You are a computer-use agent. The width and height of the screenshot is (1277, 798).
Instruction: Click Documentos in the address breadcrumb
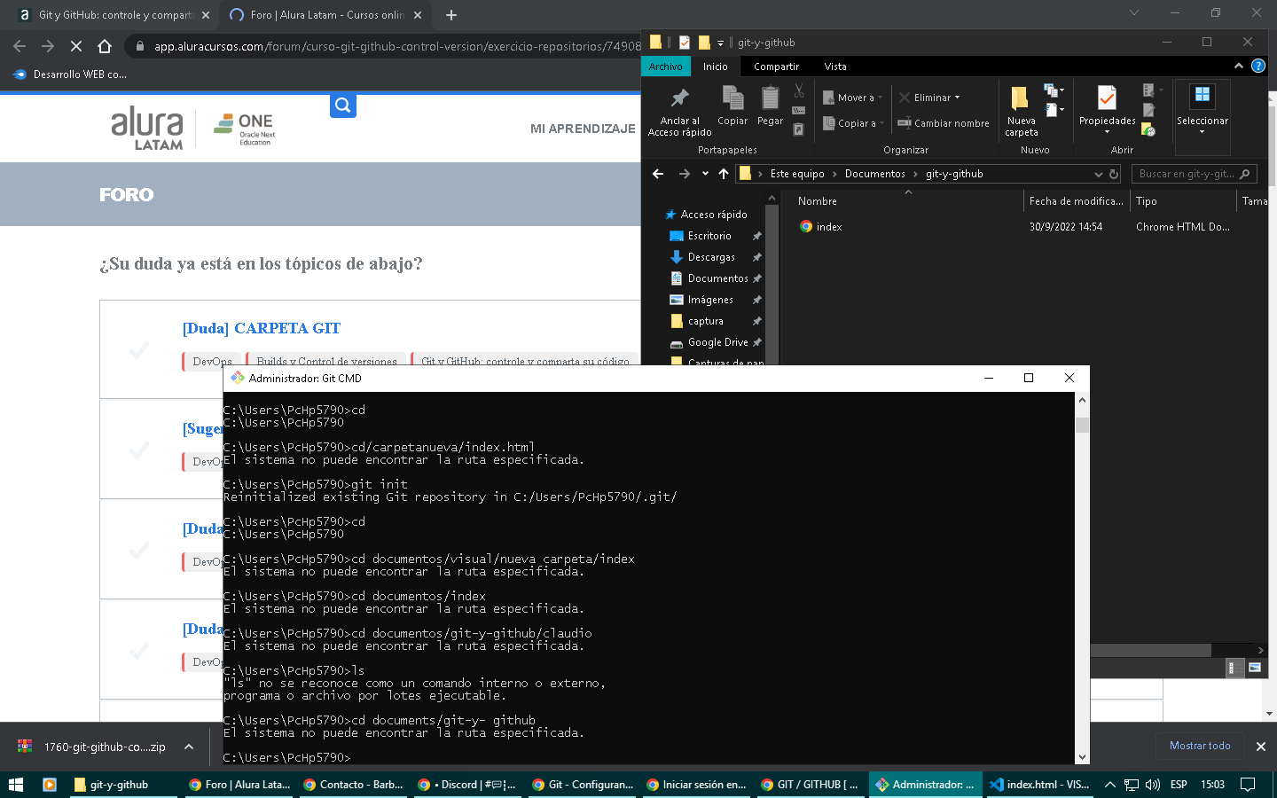click(x=874, y=174)
